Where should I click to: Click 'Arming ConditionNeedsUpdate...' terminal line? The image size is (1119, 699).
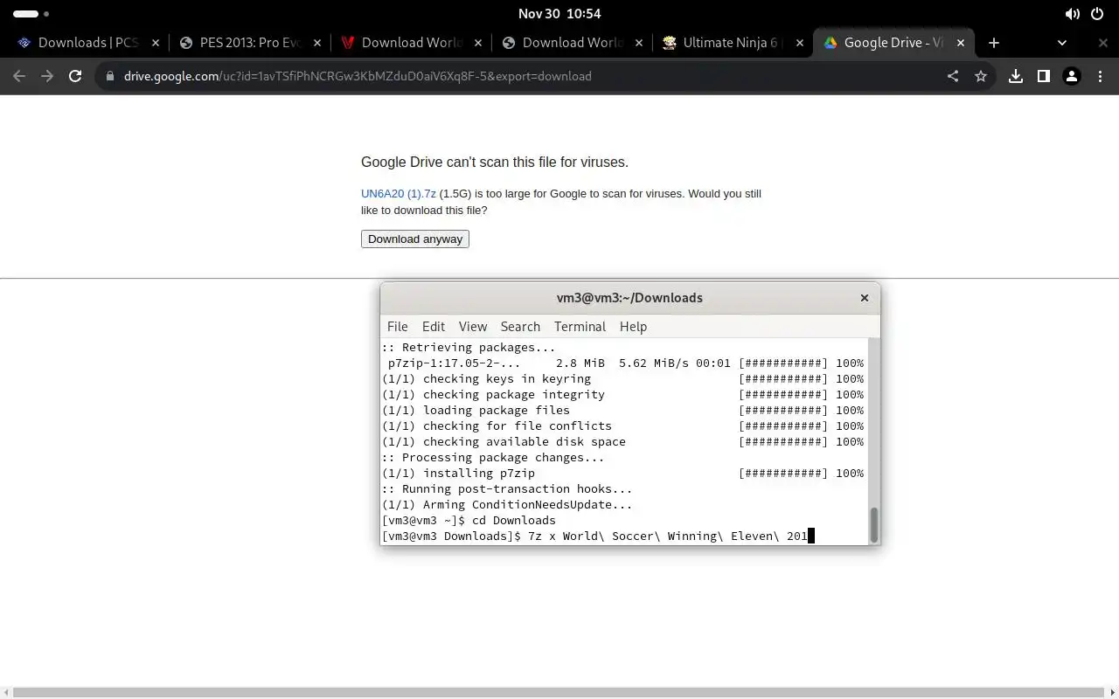507,504
